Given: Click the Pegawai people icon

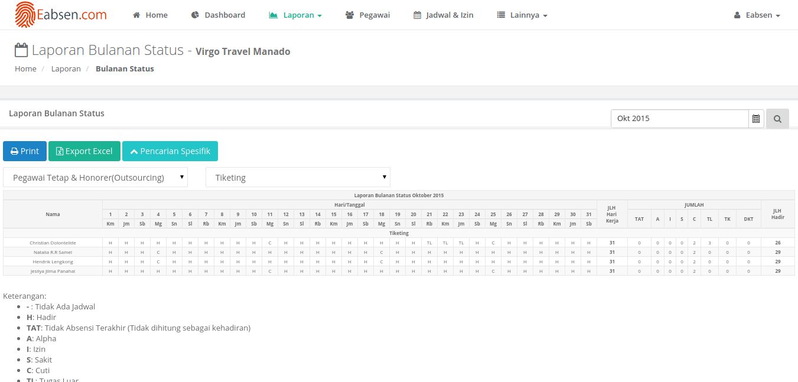Looking at the screenshot, I should click(350, 15).
